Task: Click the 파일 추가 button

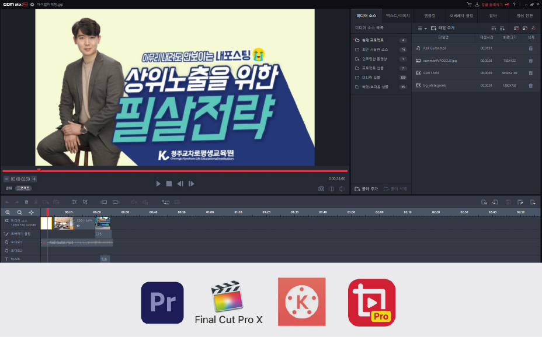Action: coord(443,29)
